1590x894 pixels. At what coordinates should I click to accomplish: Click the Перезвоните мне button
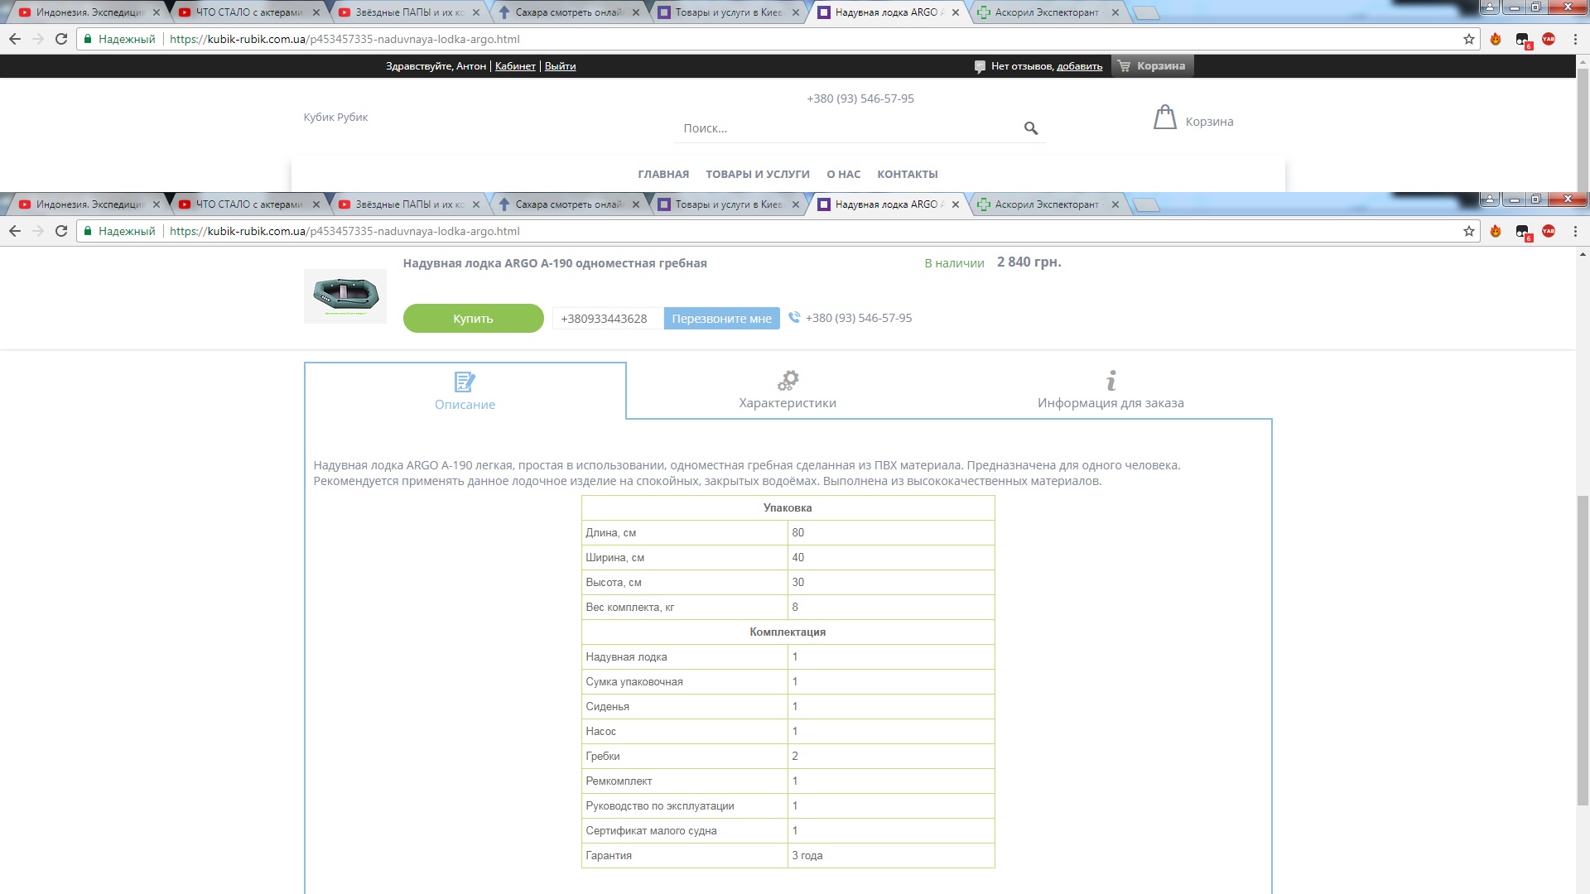point(721,319)
